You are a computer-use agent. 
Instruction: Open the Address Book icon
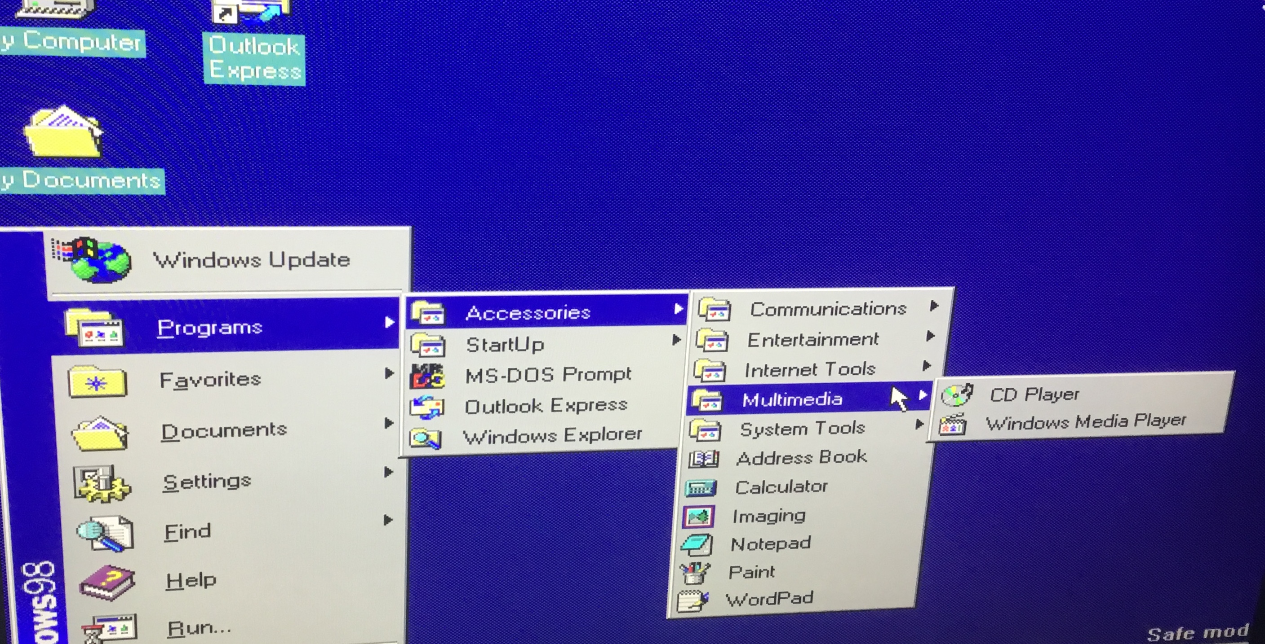pos(703,459)
